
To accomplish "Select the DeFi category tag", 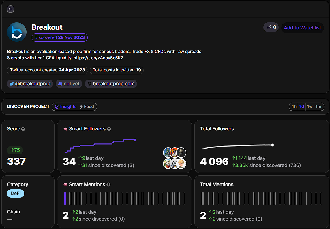I will pos(16,193).
